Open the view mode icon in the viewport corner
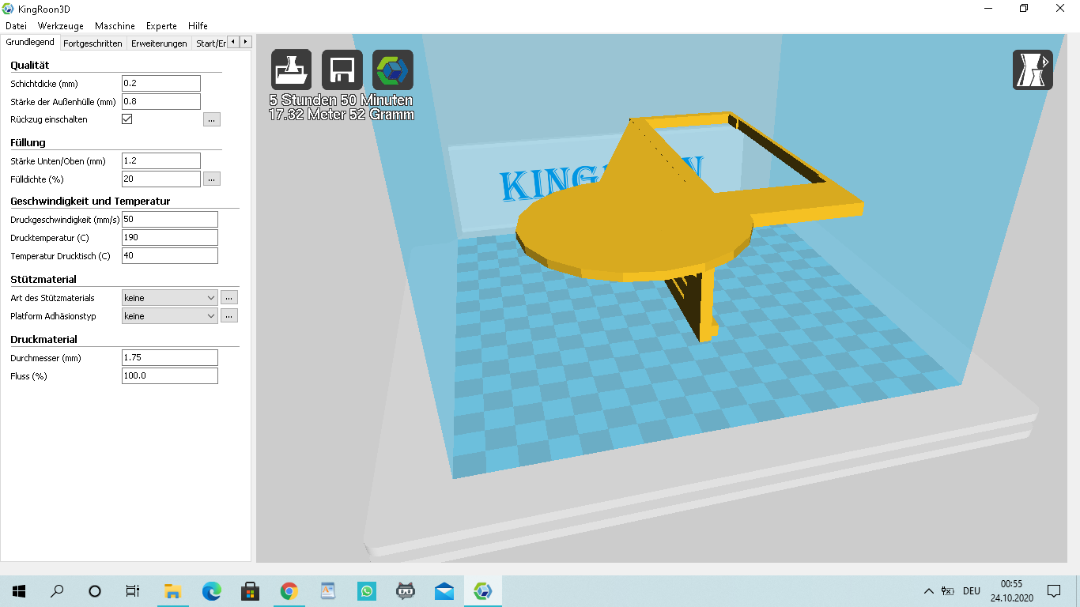 point(1033,70)
